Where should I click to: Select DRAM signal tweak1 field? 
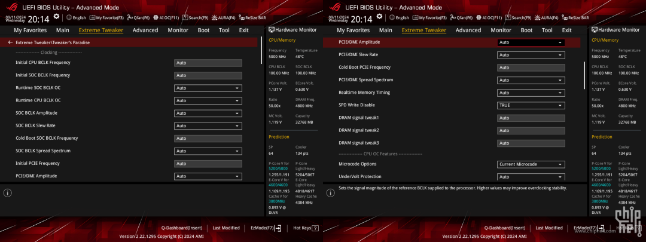coord(531,118)
